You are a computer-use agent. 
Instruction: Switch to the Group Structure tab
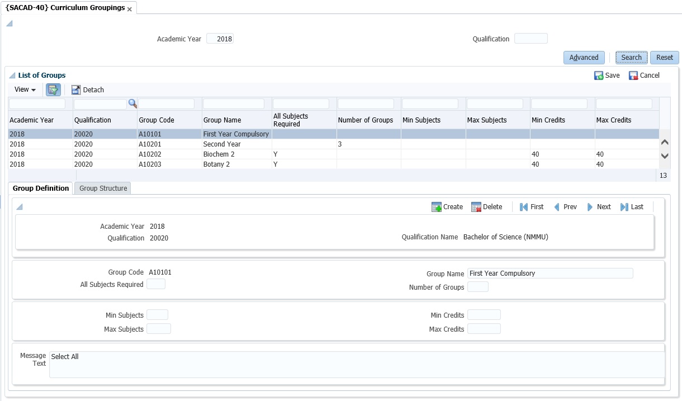click(x=103, y=188)
